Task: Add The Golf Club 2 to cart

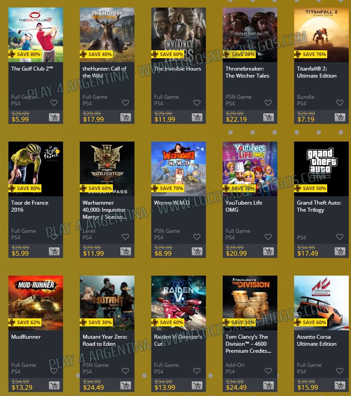Action: [x=54, y=117]
